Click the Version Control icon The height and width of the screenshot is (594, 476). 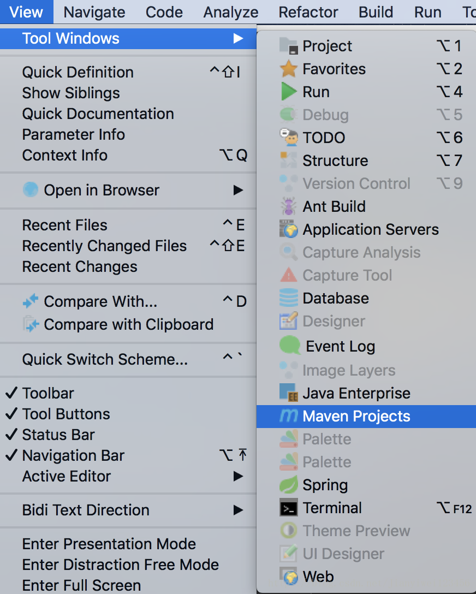tap(289, 183)
